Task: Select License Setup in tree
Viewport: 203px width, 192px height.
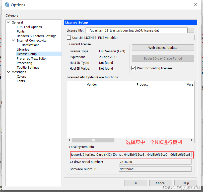Action: [x=27, y=54]
